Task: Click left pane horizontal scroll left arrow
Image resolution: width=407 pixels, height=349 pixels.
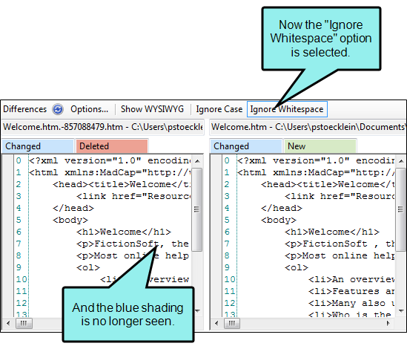Action: click(8, 323)
